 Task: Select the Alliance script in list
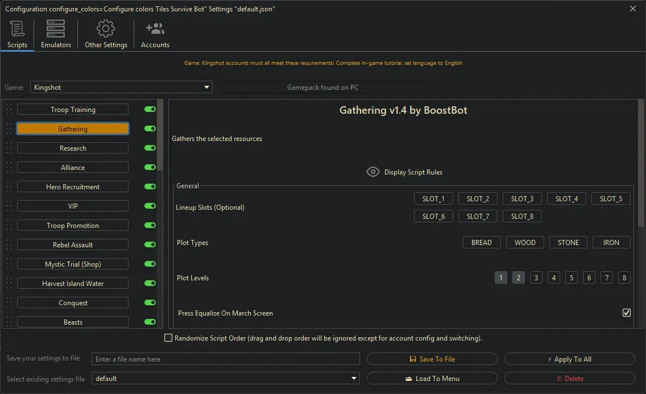point(73,168)
